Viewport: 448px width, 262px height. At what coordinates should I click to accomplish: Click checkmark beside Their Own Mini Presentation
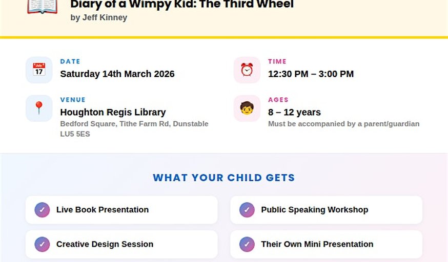(x=247, y=244)
